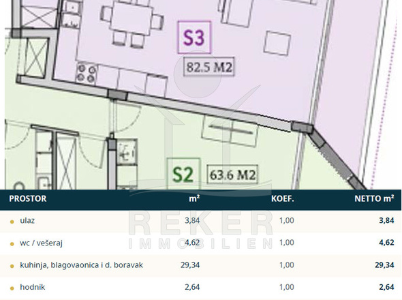Select the ulaz table row
402x300 pixels.
[x=201, y=221]
